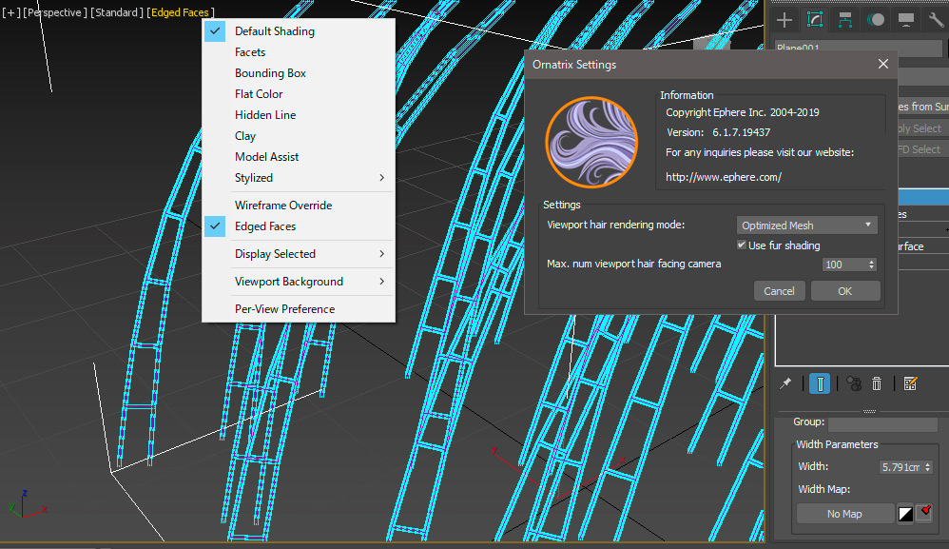Click the No Map button

tap(844, 514)
